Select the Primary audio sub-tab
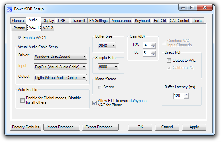 click(19, 28)
